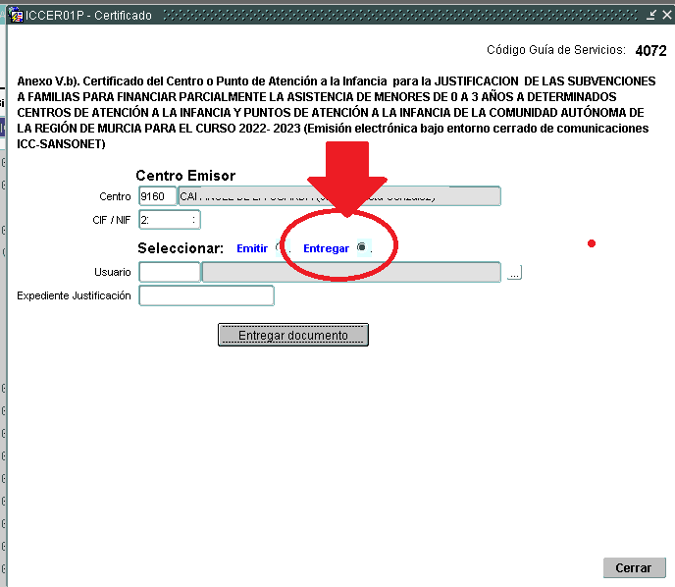Click the Usuario code input box
Screen dimensions: 675x587
[x=170, y=272]
